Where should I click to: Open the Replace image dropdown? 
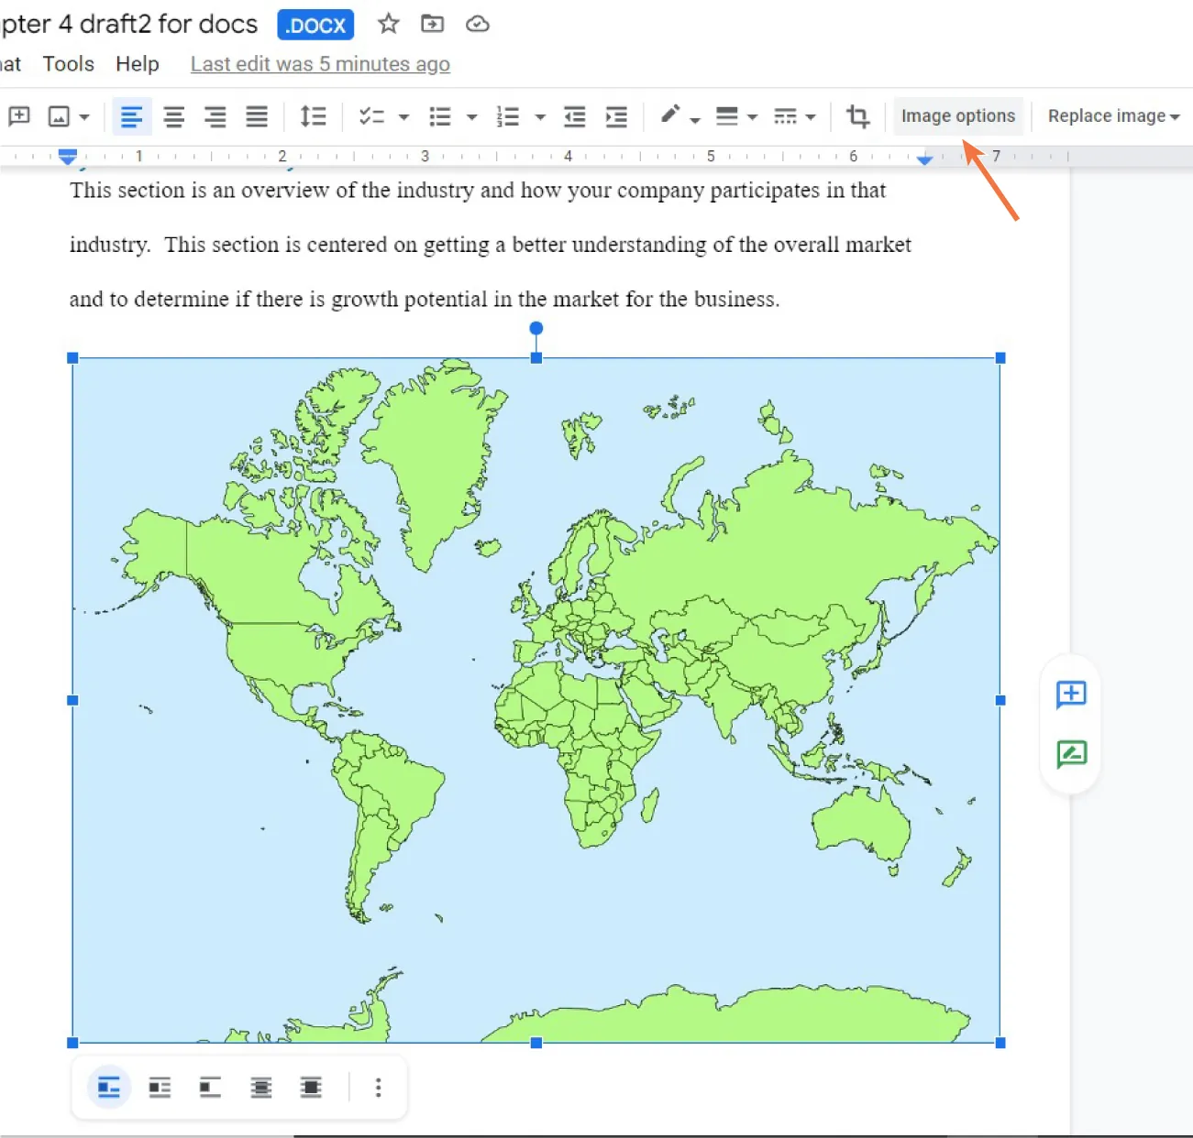click(x=1112, y=115)
